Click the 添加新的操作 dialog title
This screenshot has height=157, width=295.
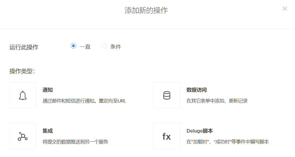point(146,10)
